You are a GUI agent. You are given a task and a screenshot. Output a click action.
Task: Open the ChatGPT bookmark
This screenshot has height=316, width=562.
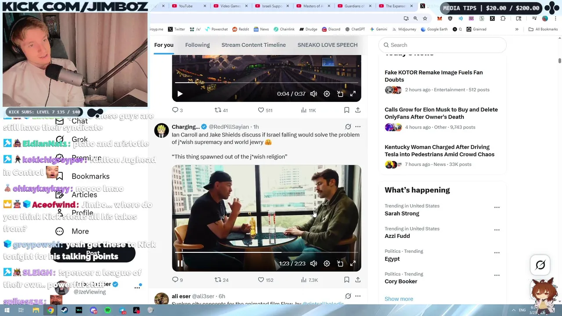tap(355, 29)
